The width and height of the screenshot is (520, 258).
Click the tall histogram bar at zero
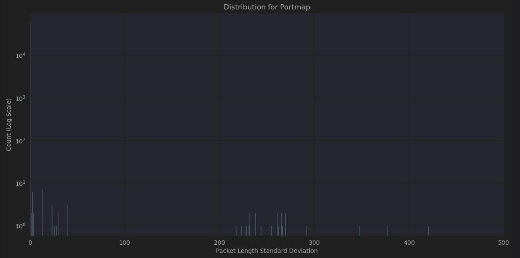(x=31, y=129)
